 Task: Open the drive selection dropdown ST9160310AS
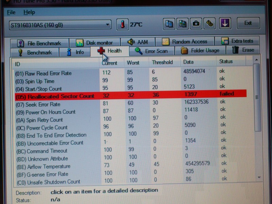click(x=60, y=25)
